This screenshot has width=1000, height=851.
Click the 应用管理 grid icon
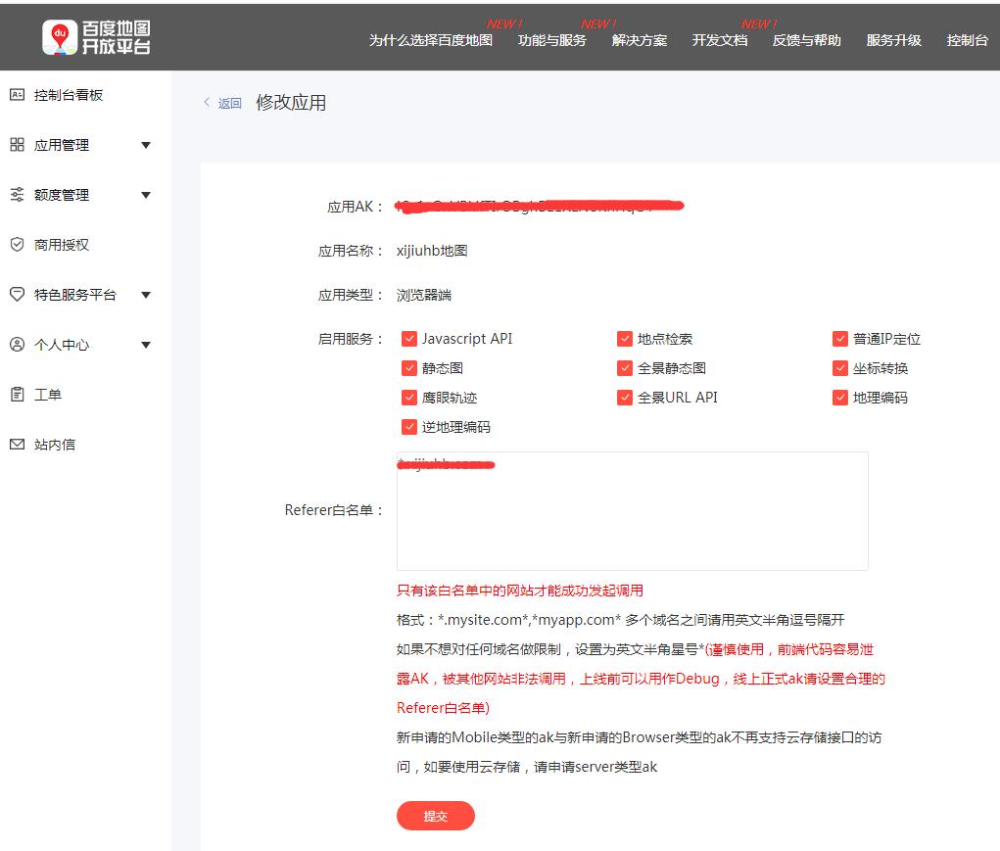pyautogui.click(x=17, y=145)
